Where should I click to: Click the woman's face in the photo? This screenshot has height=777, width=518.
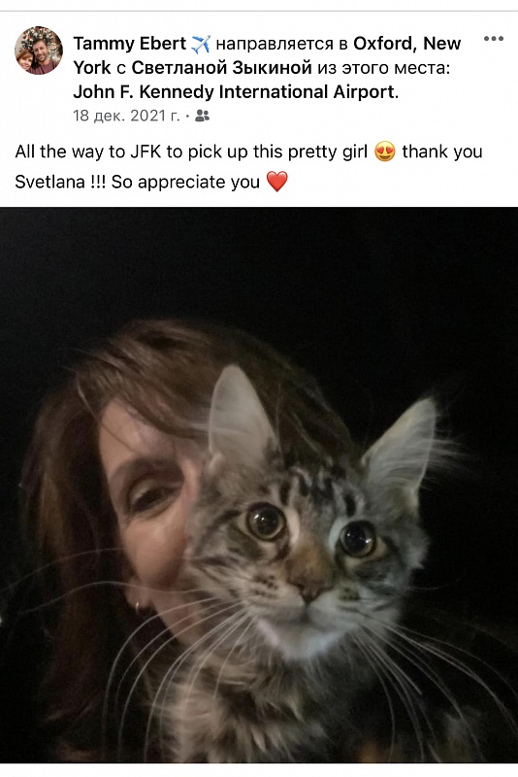tap(148, 505)
